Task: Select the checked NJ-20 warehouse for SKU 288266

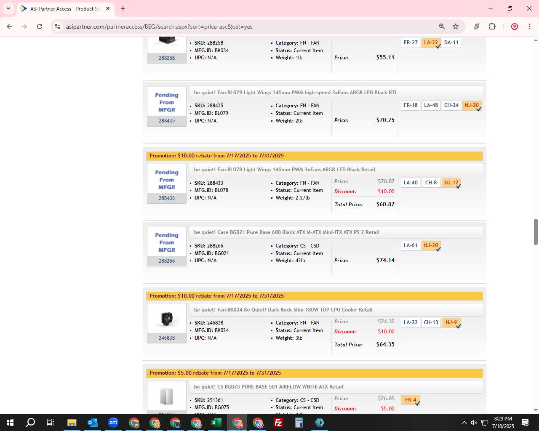Action: click(431, 245)
